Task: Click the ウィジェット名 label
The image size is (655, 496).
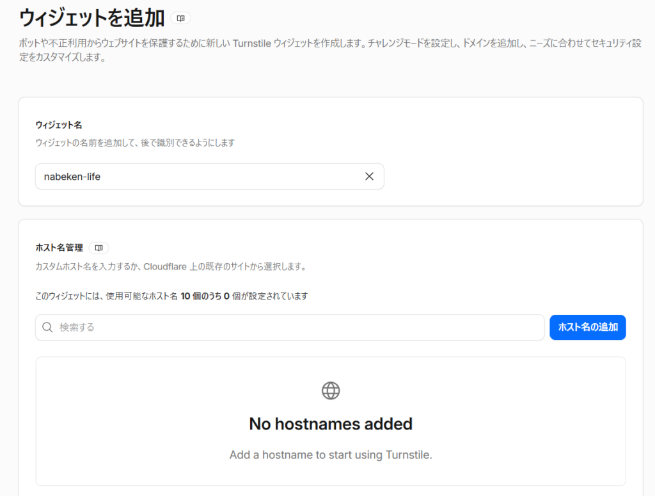Action: pos(58,125)
